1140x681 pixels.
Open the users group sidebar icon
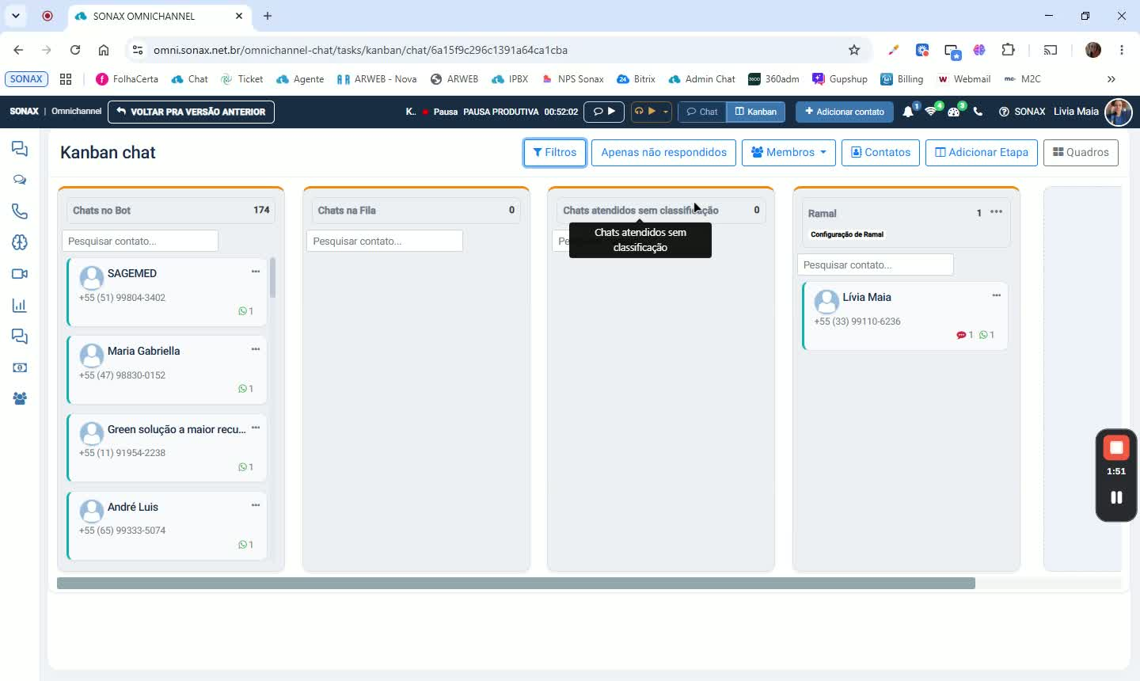pyautogui.click(x=20, y=399)
